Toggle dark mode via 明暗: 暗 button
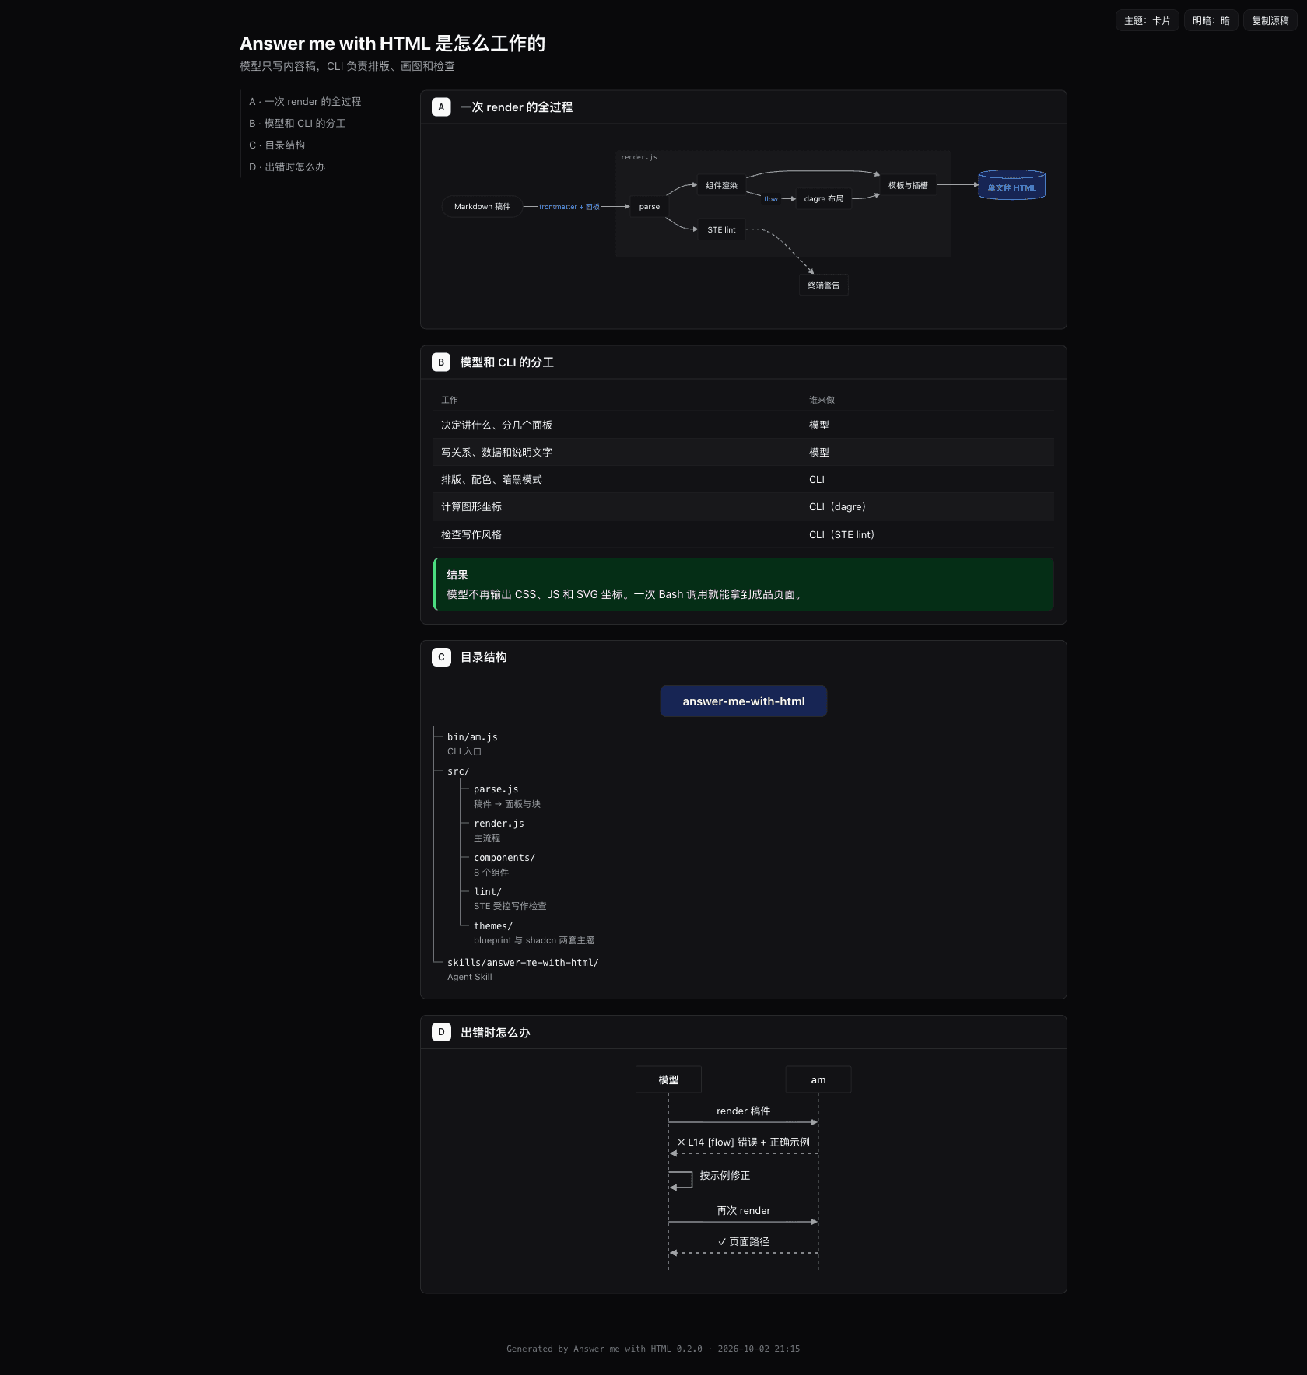This screenshot has width=1307, height=1375. coord(1211,21)
